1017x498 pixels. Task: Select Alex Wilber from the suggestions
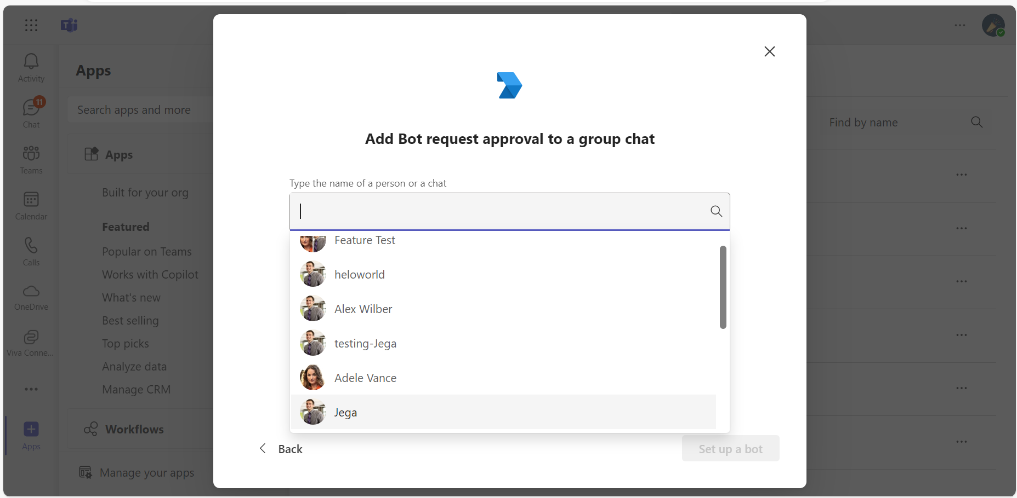click(503, 309)
